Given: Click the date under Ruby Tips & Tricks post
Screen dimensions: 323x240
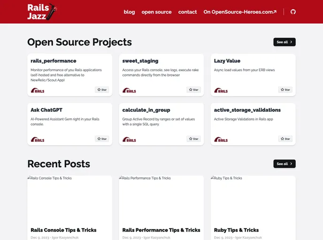Looking at the screenshot, I should click(223, 238).
